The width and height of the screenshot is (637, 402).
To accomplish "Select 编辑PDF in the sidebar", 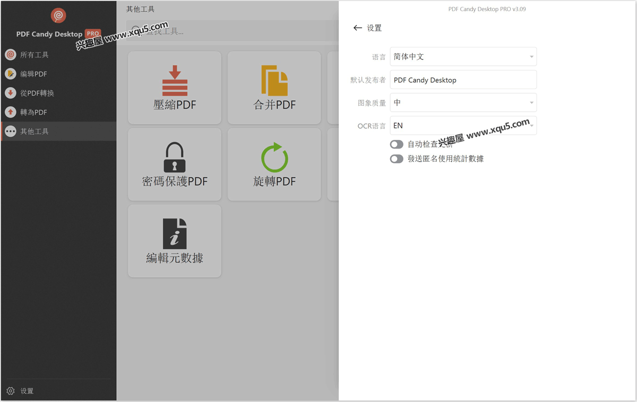I will pyautogui.click(x=58, y=74).
